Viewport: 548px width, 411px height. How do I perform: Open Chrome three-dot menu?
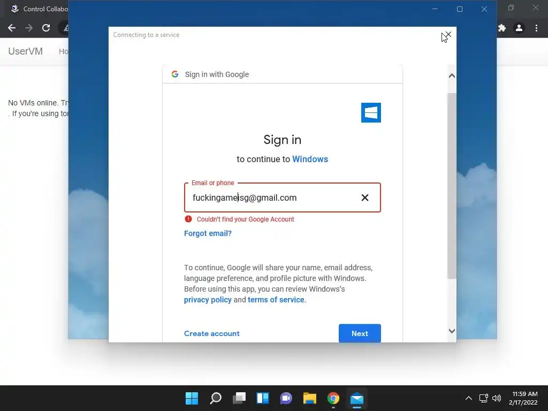pos(536,28)
